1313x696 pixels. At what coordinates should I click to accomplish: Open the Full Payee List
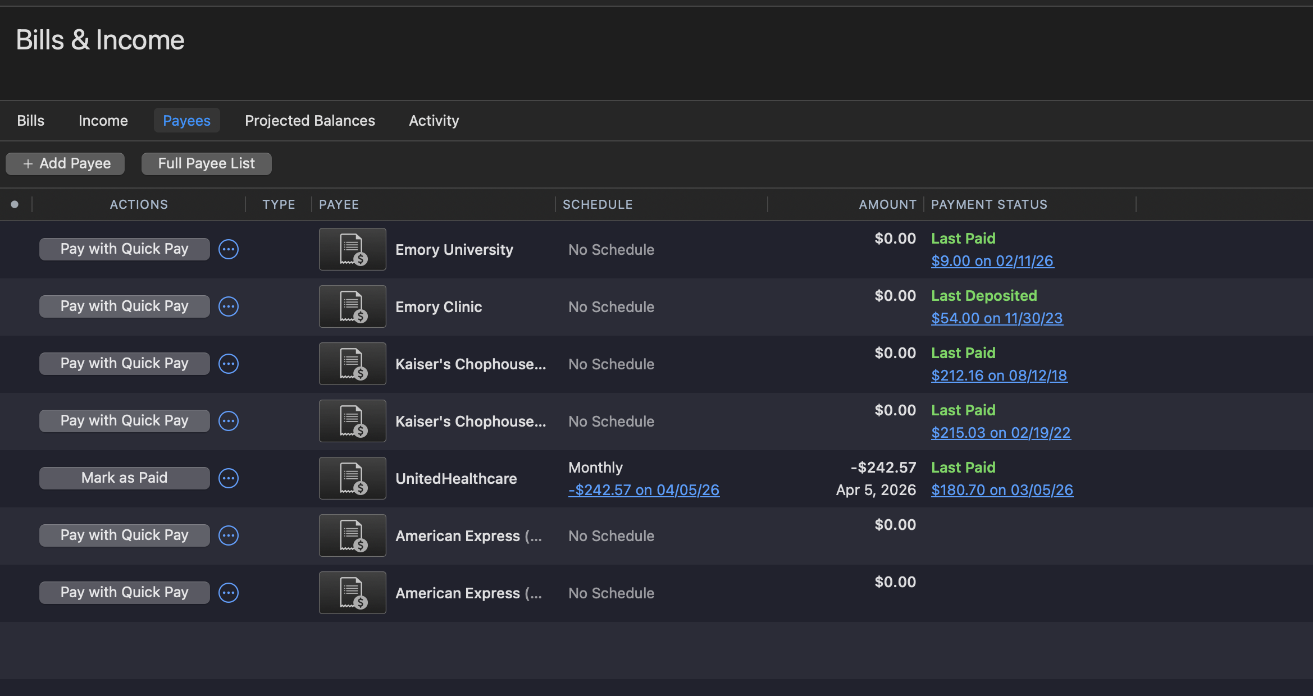[x=206, y=164]
